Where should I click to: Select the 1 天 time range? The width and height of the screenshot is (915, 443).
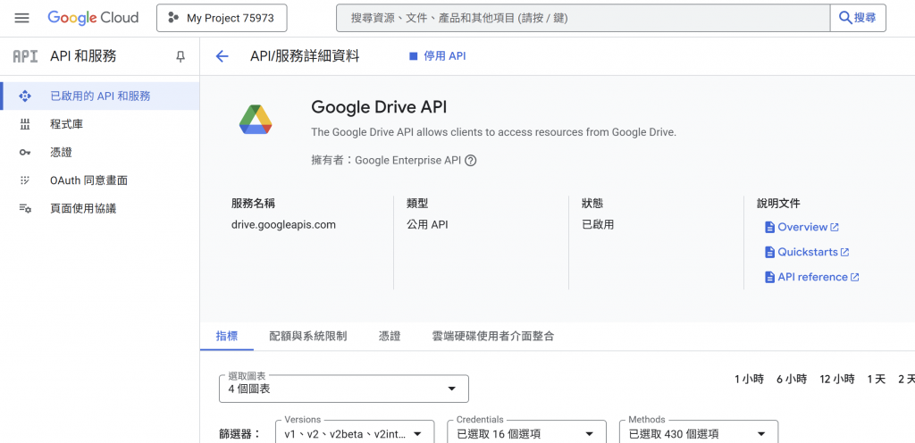click(x=876, y=379)
